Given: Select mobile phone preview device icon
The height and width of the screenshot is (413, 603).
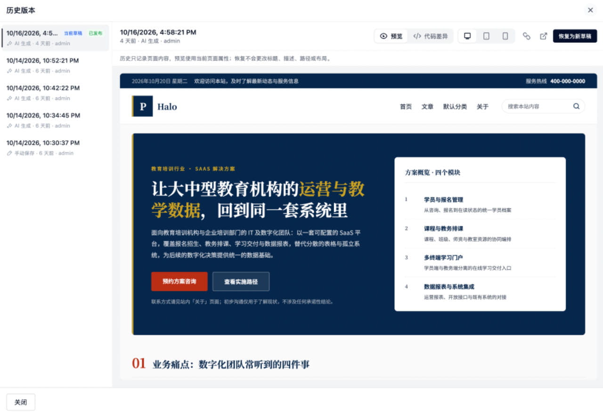Looking at the screenshot, I should coord(505,36).
